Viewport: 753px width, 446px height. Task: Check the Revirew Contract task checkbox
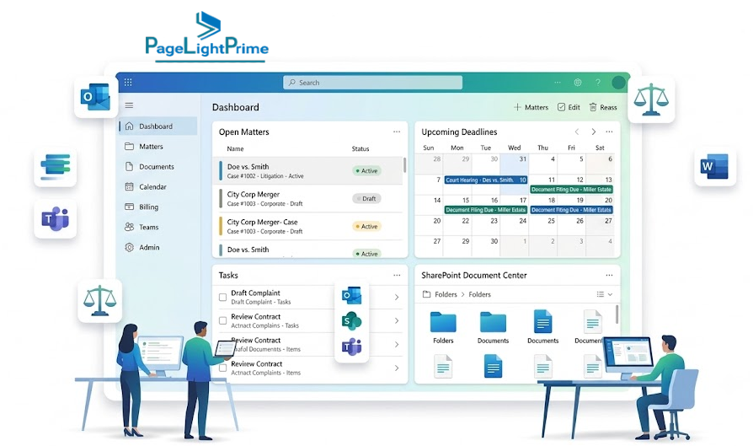point(223,368)
